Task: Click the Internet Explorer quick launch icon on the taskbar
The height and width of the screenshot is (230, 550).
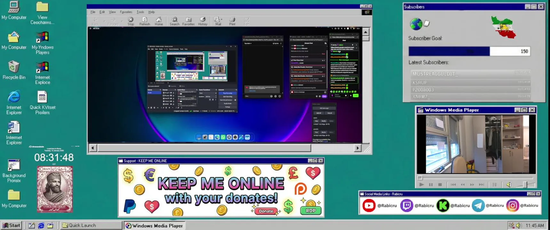Action: (x=41, y=226)
